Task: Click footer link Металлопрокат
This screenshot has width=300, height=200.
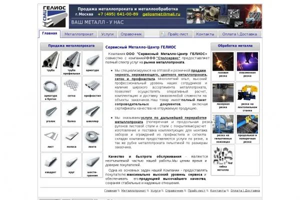Action: click(133, 190)
